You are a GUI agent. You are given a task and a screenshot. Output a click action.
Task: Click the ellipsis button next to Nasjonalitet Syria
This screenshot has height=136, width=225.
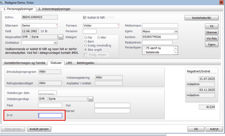(60, 37)
